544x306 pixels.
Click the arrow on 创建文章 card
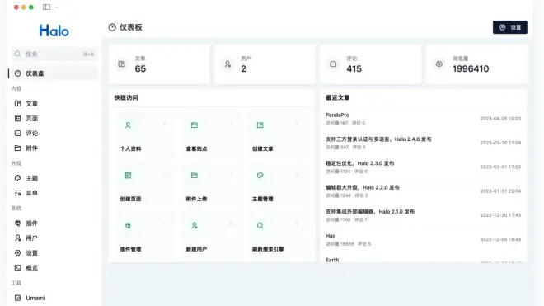tap(297, 124)
